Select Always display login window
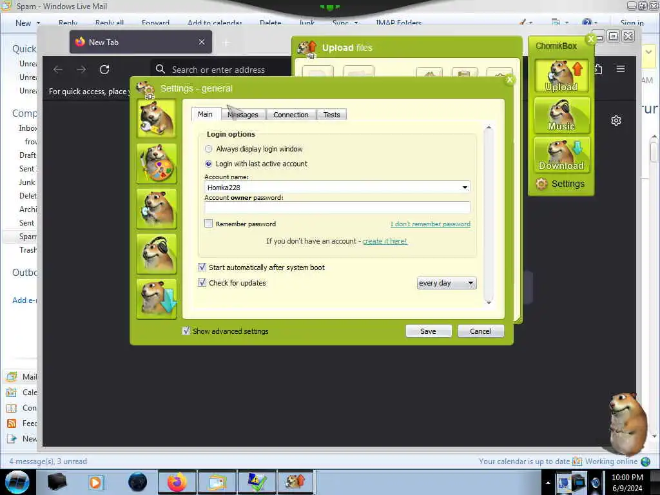Image resolution: width=660 pixels, height=495 pixels. 208,149
